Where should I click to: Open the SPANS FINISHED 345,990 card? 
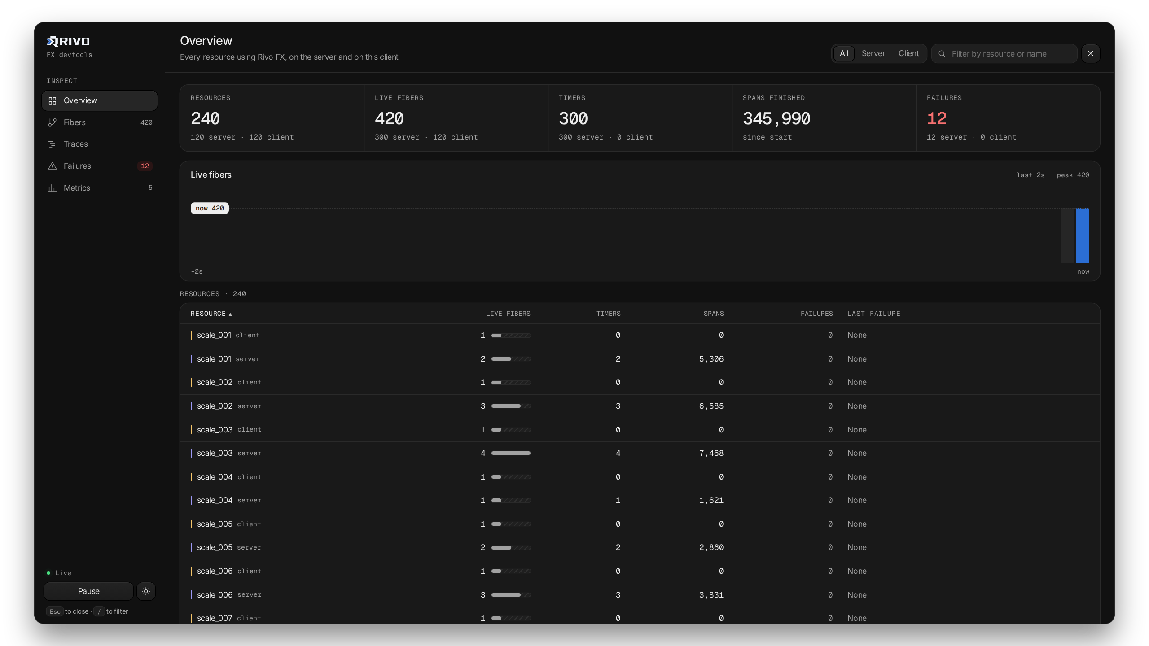824,118
